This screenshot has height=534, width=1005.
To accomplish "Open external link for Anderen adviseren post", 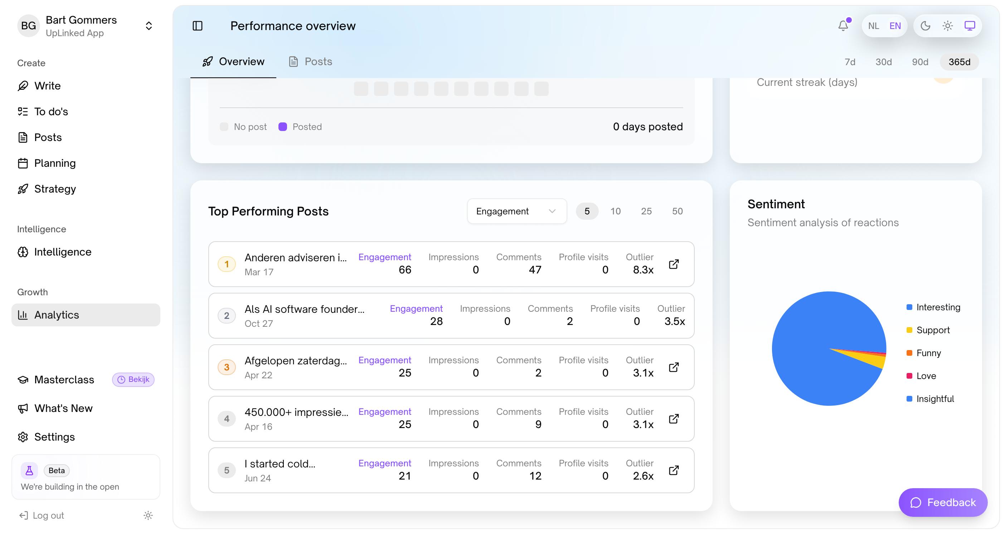I will 674,264.
